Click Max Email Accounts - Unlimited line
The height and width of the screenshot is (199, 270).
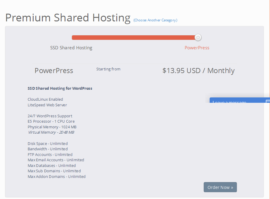56,160
